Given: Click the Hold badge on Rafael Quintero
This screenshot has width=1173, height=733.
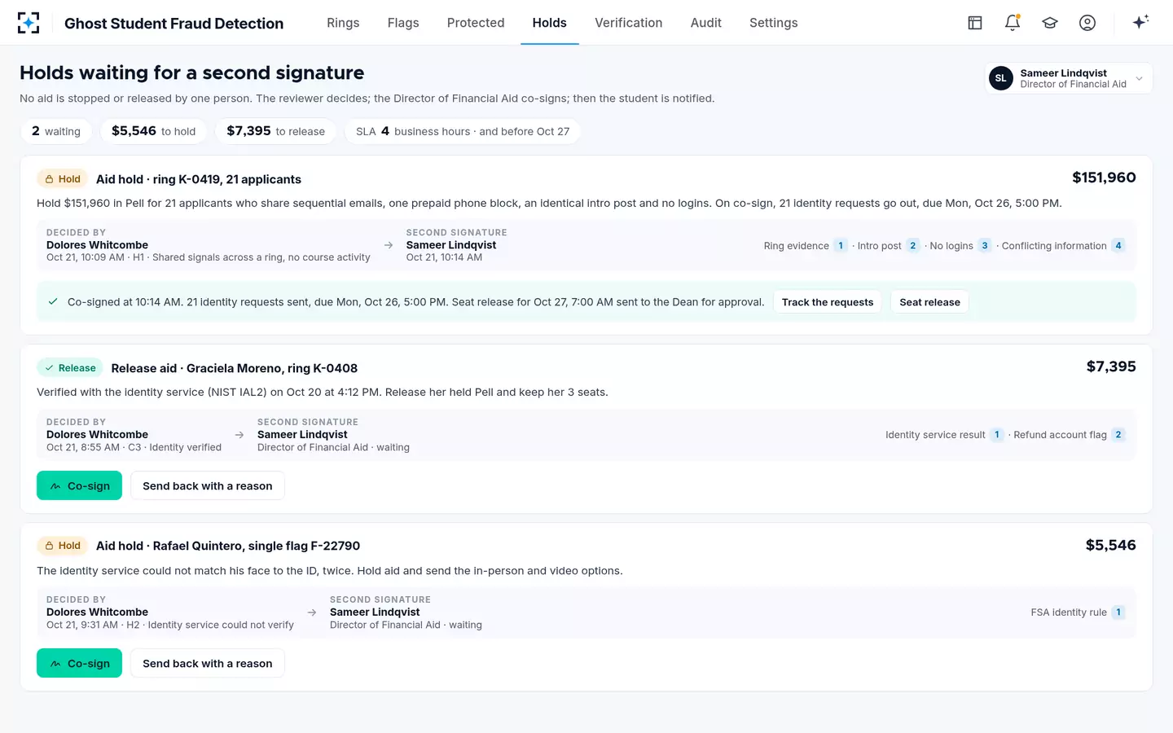Looking at the screenshot, I should (x=63, y=546).
